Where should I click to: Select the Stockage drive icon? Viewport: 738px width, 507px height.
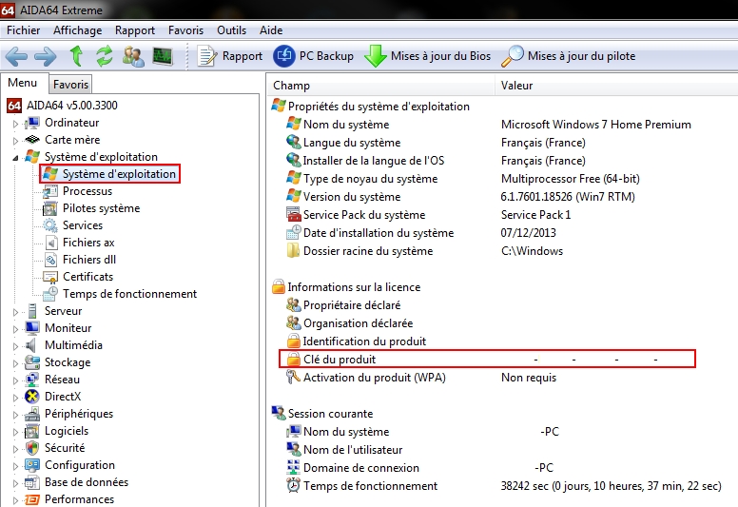pyautogui.click(x=32, y=362)
